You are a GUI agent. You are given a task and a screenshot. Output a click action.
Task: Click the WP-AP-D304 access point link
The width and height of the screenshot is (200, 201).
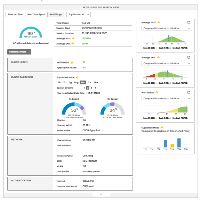pos(31,37)
